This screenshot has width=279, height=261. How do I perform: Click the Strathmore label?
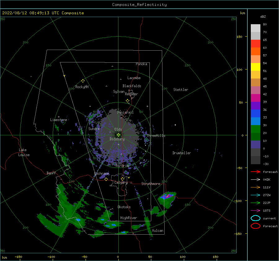(x=151, y=184)
